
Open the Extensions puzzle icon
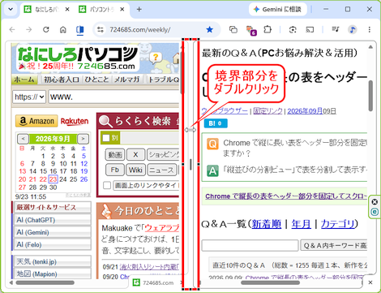click(268, 29)
